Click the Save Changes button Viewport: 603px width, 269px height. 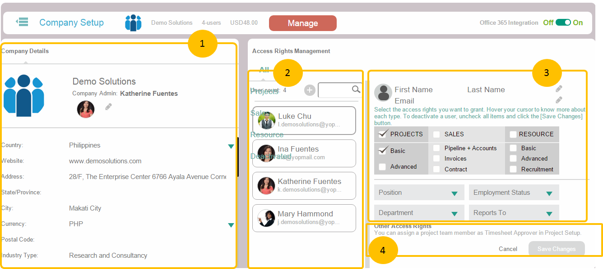tap(557, 249)
